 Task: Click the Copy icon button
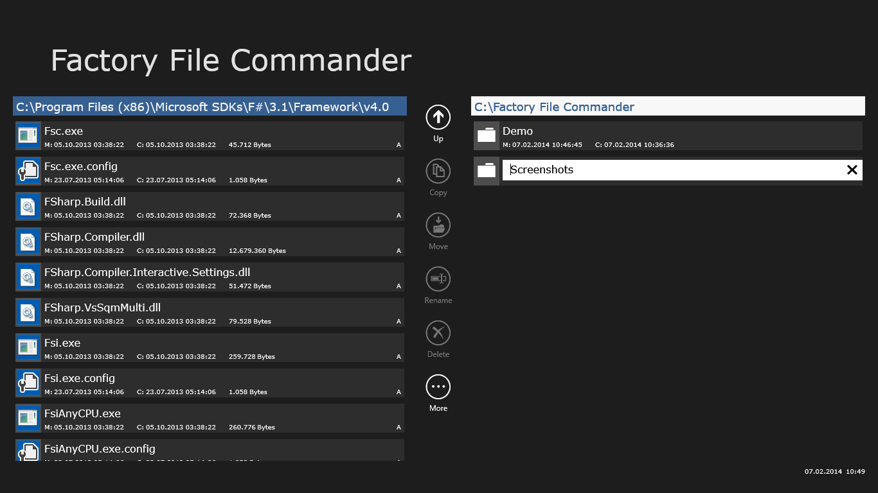pos(438,171)
